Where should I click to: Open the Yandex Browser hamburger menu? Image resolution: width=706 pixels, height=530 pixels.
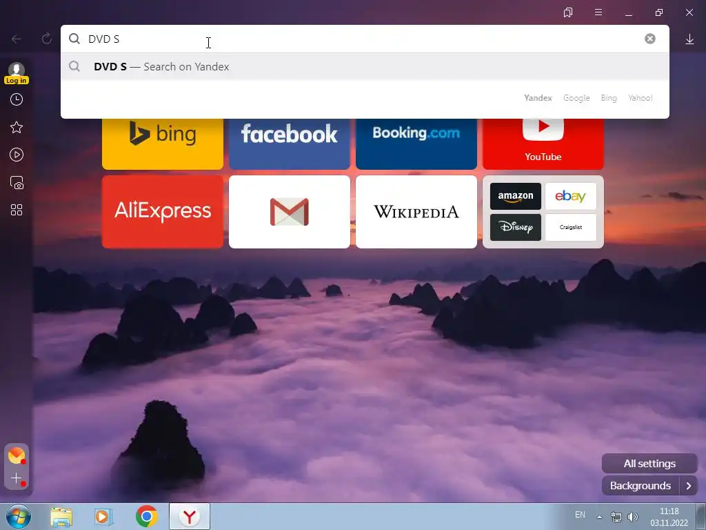[598, 12]
